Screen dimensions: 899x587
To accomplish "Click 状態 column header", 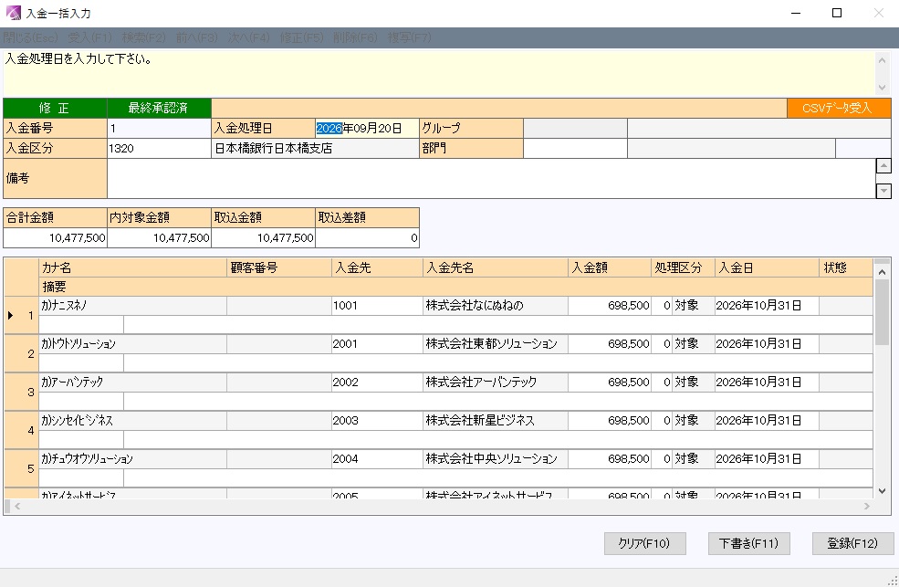I will (x=846, y=267).
